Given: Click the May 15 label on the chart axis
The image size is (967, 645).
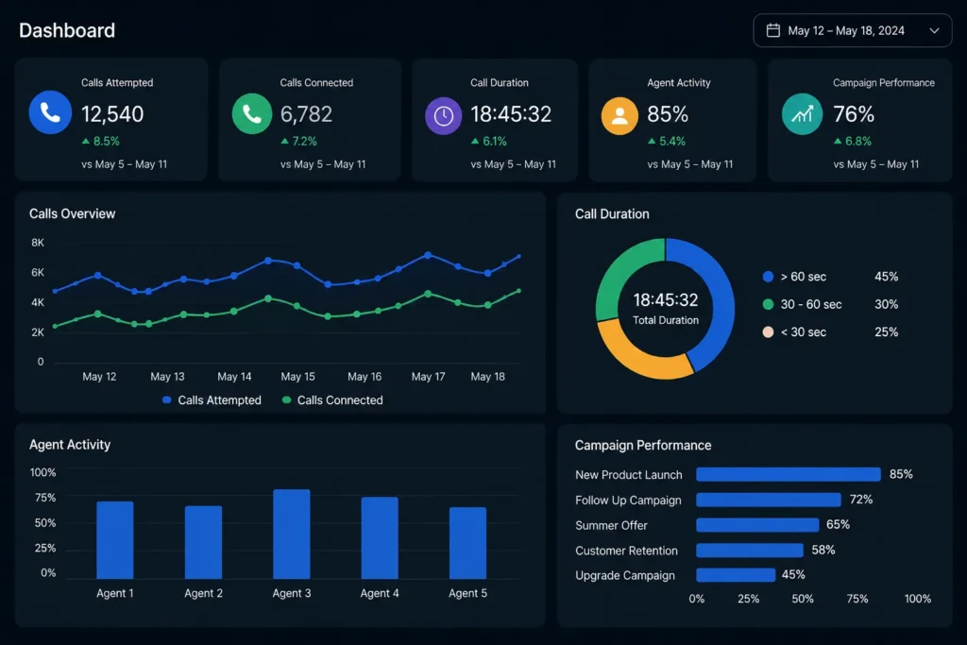Looking at the screenshot, I should click(x=297, y=376).
